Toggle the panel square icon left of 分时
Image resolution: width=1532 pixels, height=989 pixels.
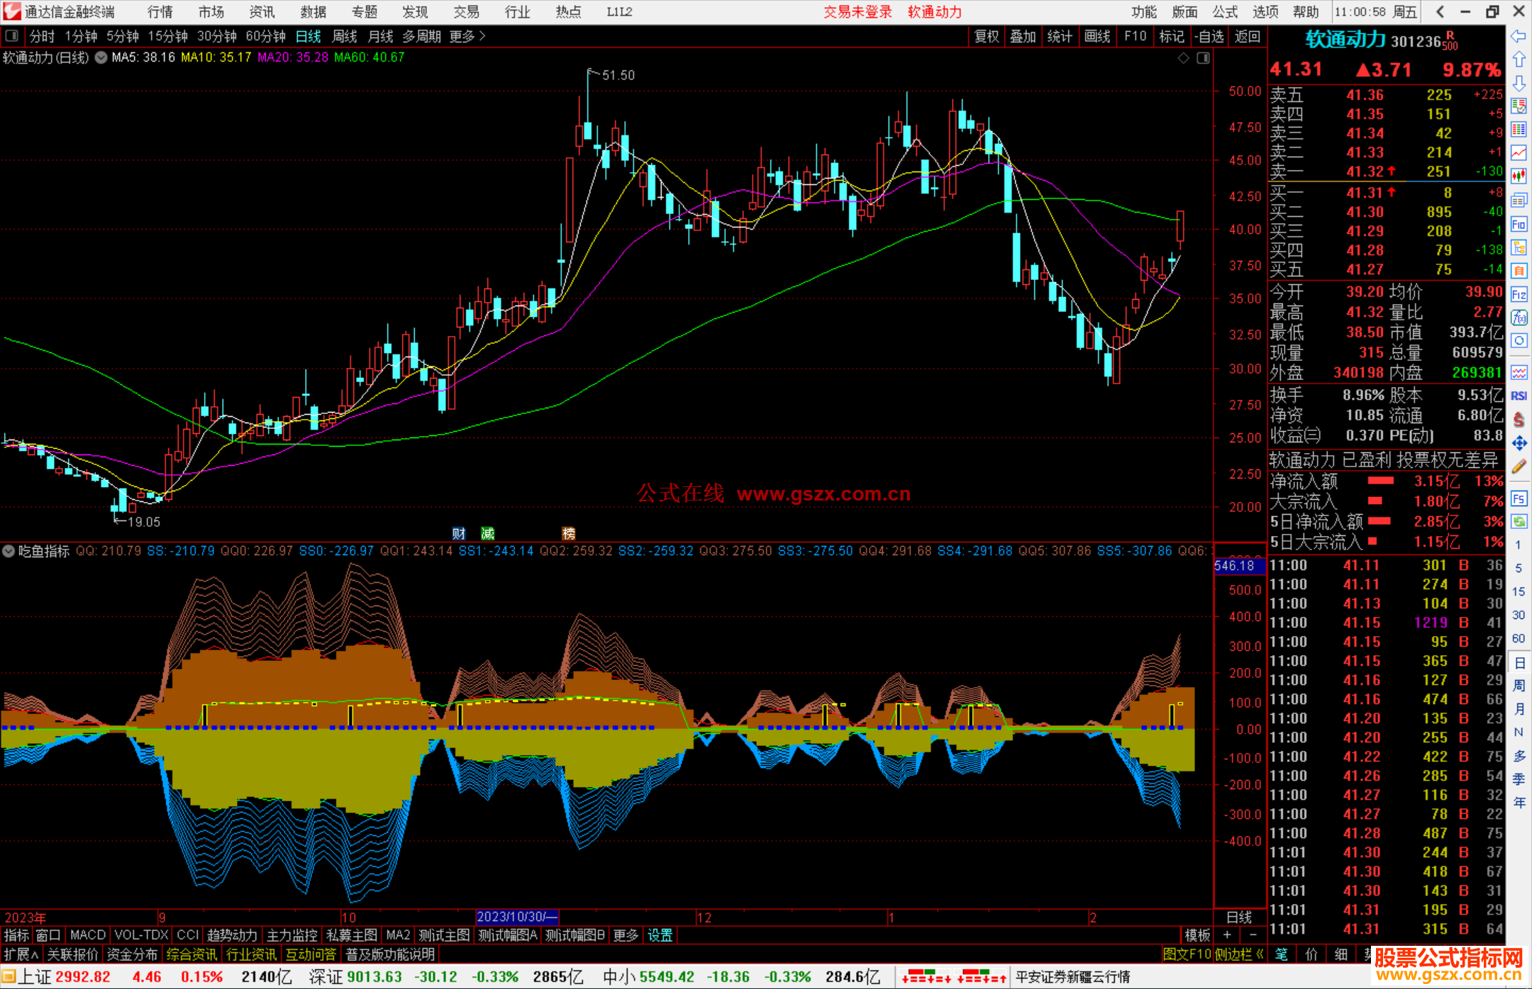pos(12,35)
